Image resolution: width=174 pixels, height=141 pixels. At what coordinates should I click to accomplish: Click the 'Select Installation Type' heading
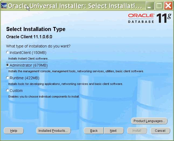coord(36,29)
